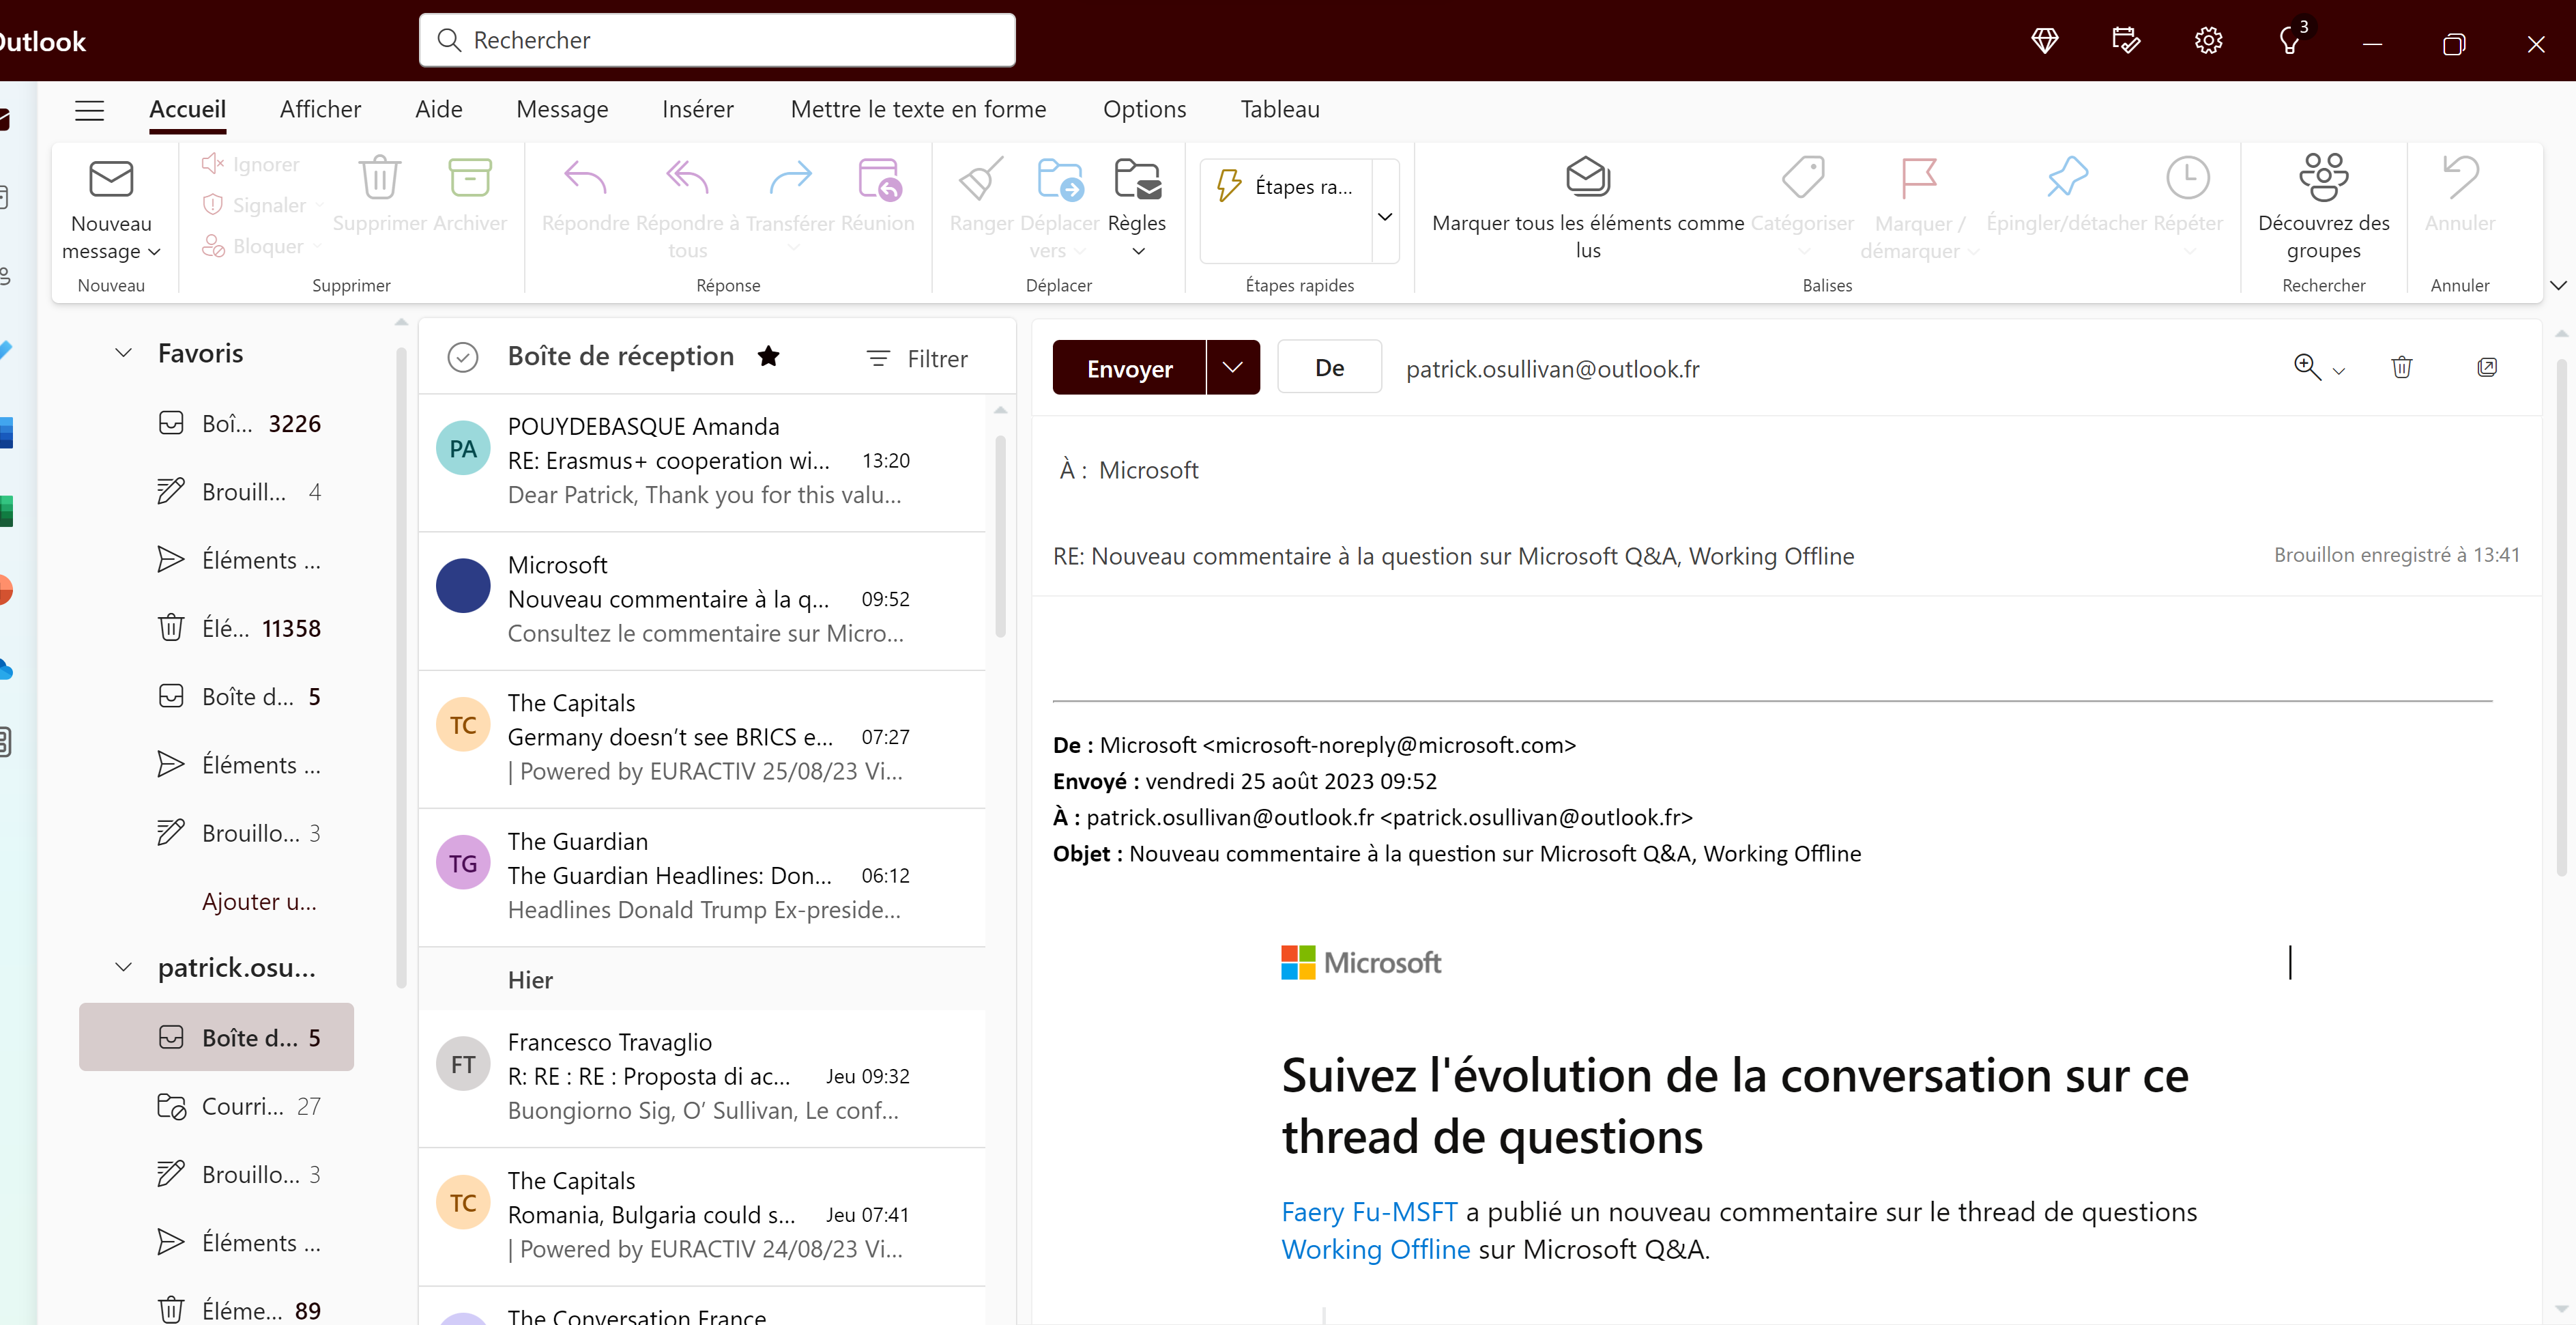Toggle favorite star for Boîte de réception

(x=768, y=356)
